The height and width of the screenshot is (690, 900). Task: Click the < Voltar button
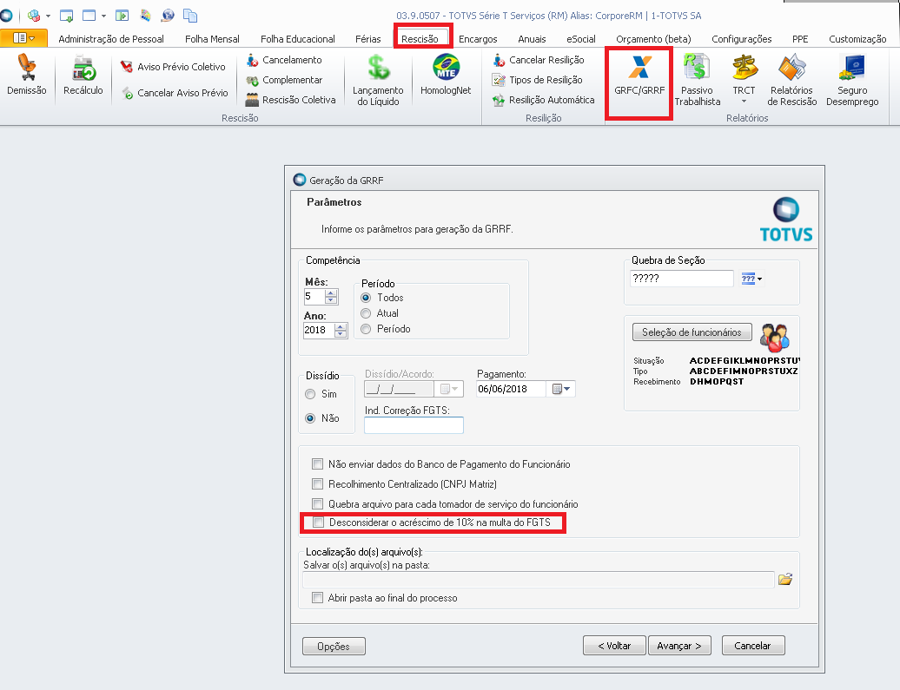click(614, 645)
